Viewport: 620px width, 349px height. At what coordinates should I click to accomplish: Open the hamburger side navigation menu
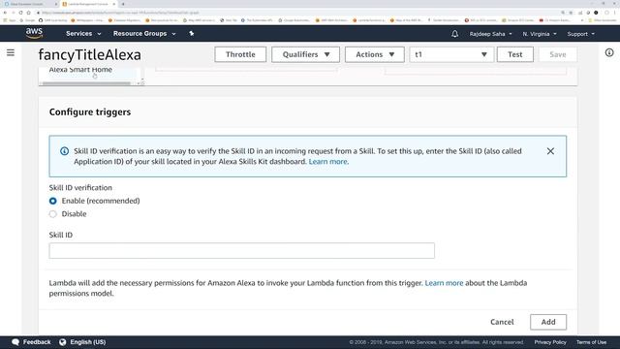pyautogui.click(x=11, y=52)
